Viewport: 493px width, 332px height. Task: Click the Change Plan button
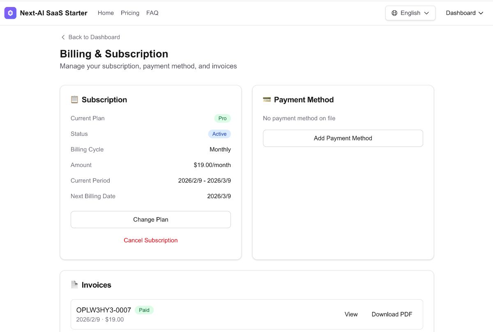coord(150,220)
